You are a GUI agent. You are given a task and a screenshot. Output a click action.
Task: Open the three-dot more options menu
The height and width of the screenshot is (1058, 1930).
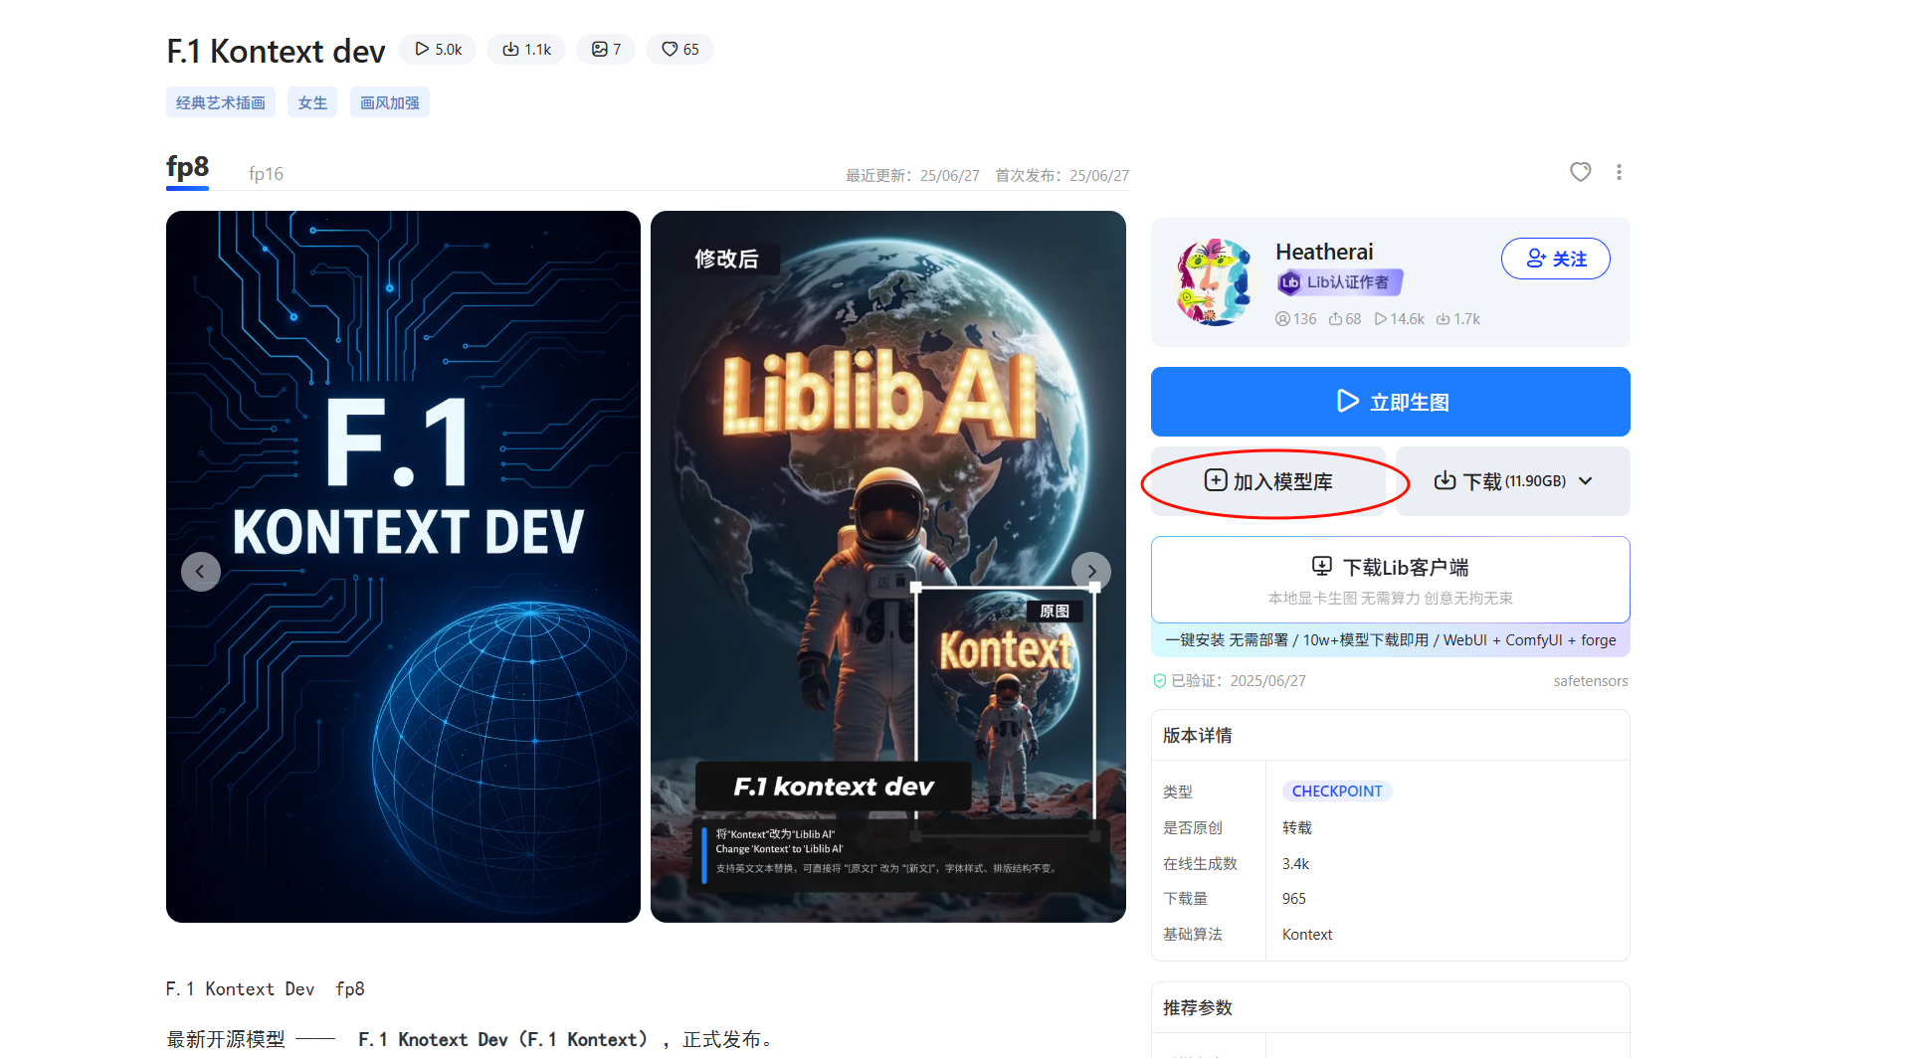click(1619, 172)
